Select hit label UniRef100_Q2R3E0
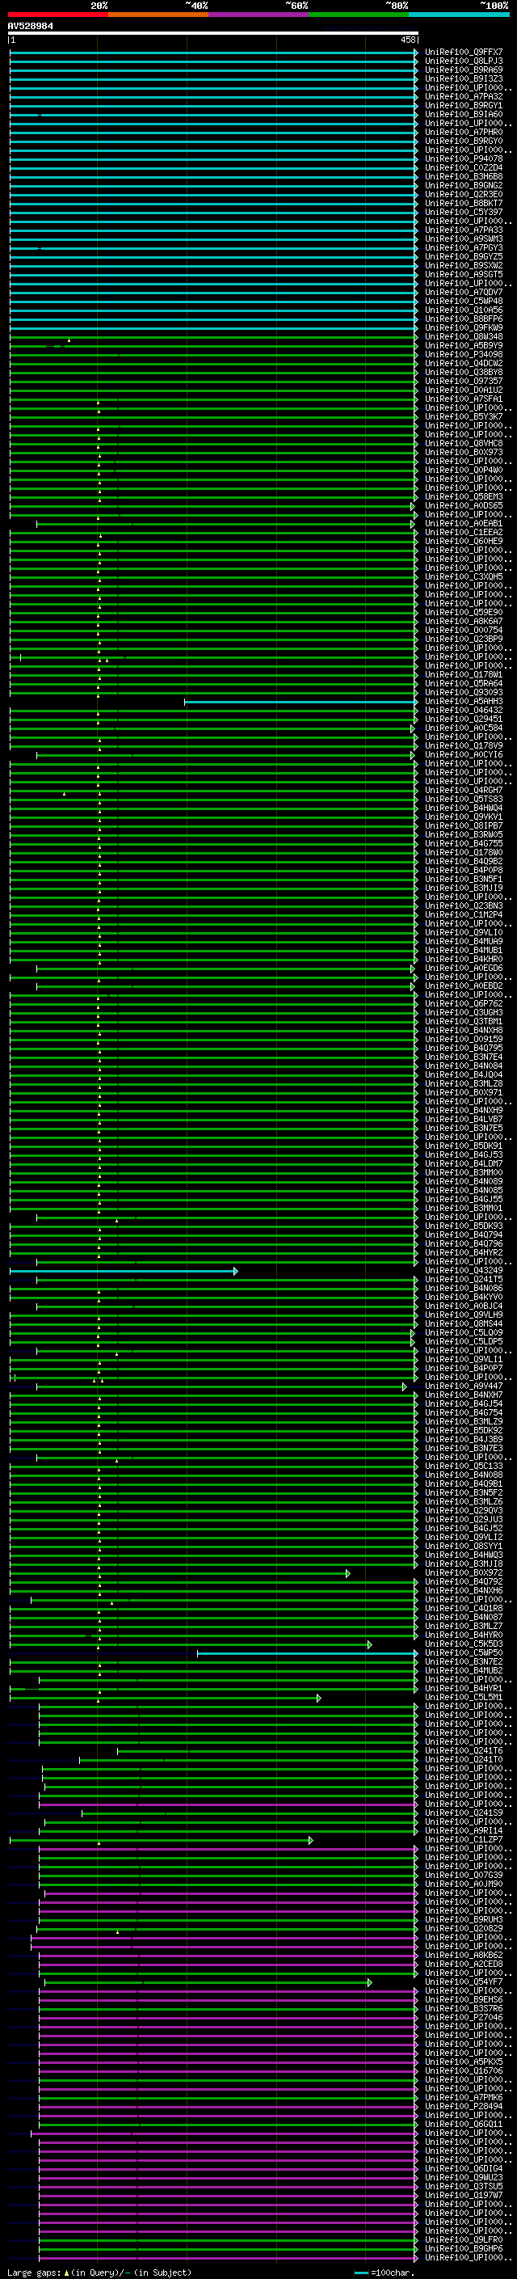 464,195
